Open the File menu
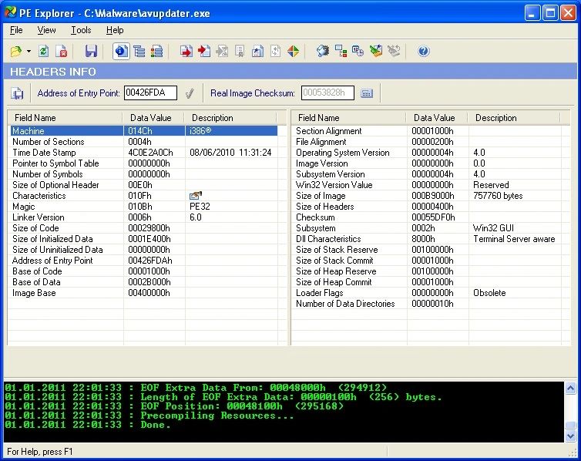This screenshot has height=461, width=581. pyautogui.click(x=16, y=30)
